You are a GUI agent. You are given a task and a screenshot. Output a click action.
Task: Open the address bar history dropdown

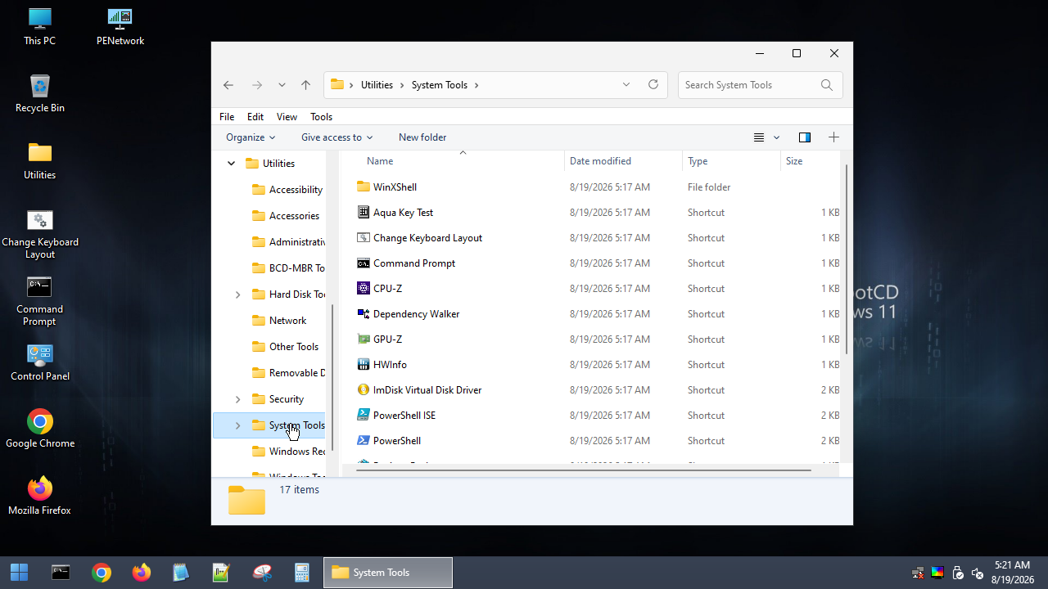click(626, 85)
